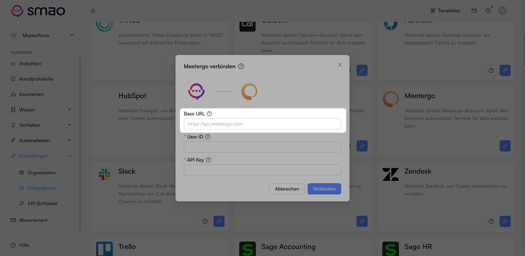Expand the Verhalten menu chevron
Screen dimensions: 525x256
point(70,125)
